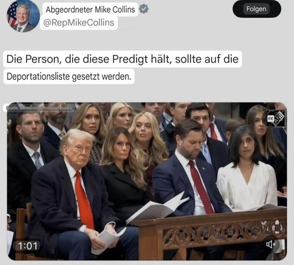Select the tweet line starting "Die Person"
The width and height of the screenshot is (294, 265).
click(x=123, y=59)
